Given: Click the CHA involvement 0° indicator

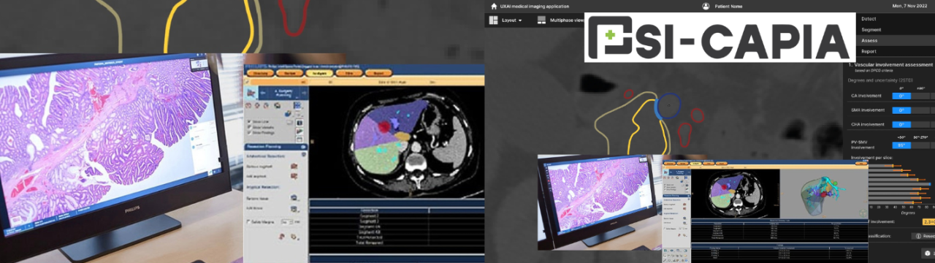Looking at the screenshot, I should click(901, 124).
